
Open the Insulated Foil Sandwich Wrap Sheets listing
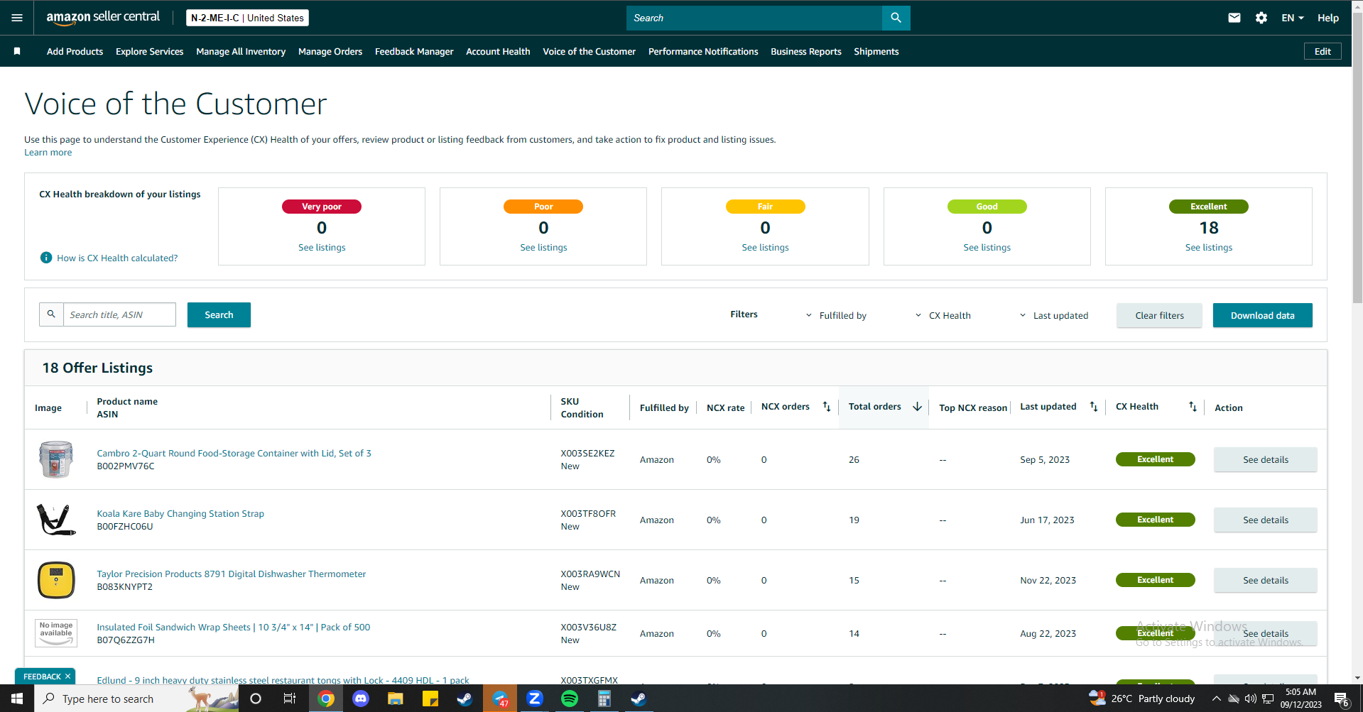(233, 627)
